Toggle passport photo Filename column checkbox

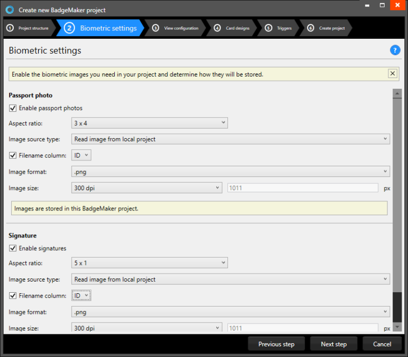(13, 155)
